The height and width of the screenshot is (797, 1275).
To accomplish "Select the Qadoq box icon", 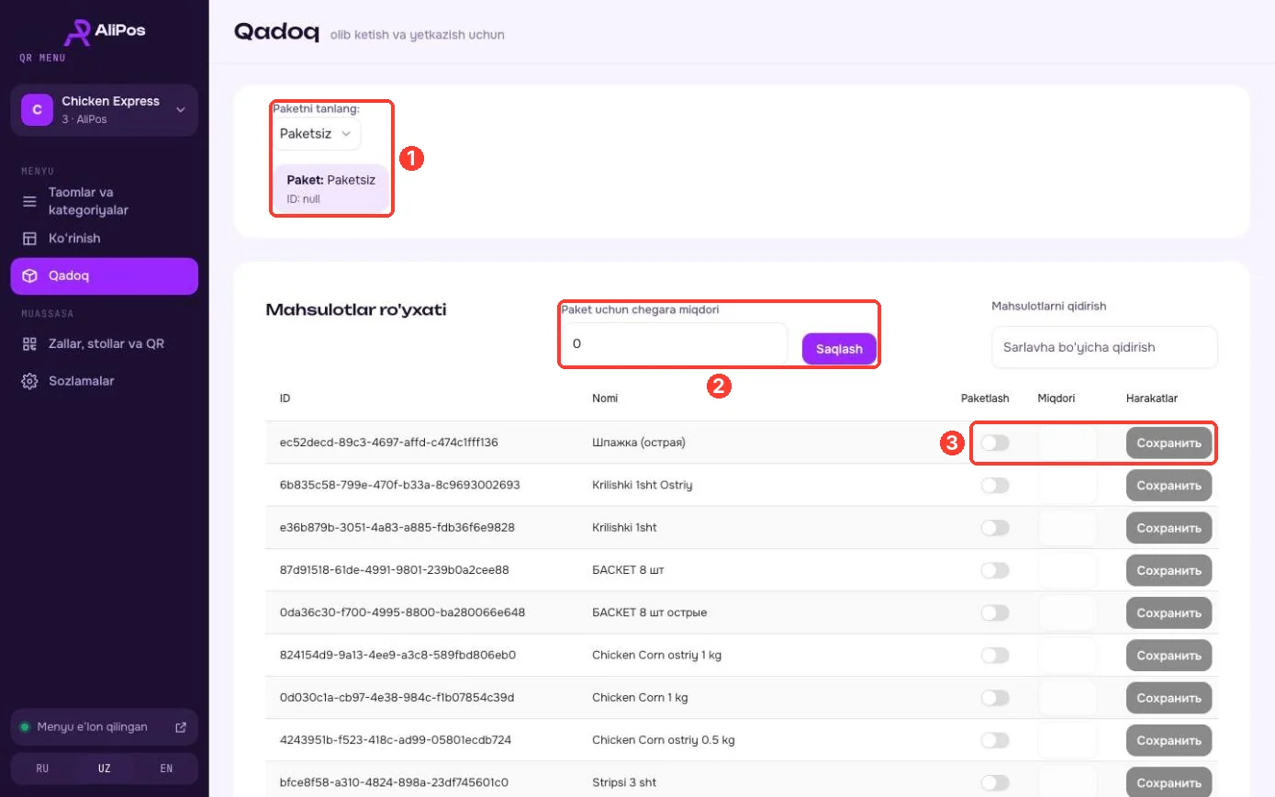I will coord(30,275).
